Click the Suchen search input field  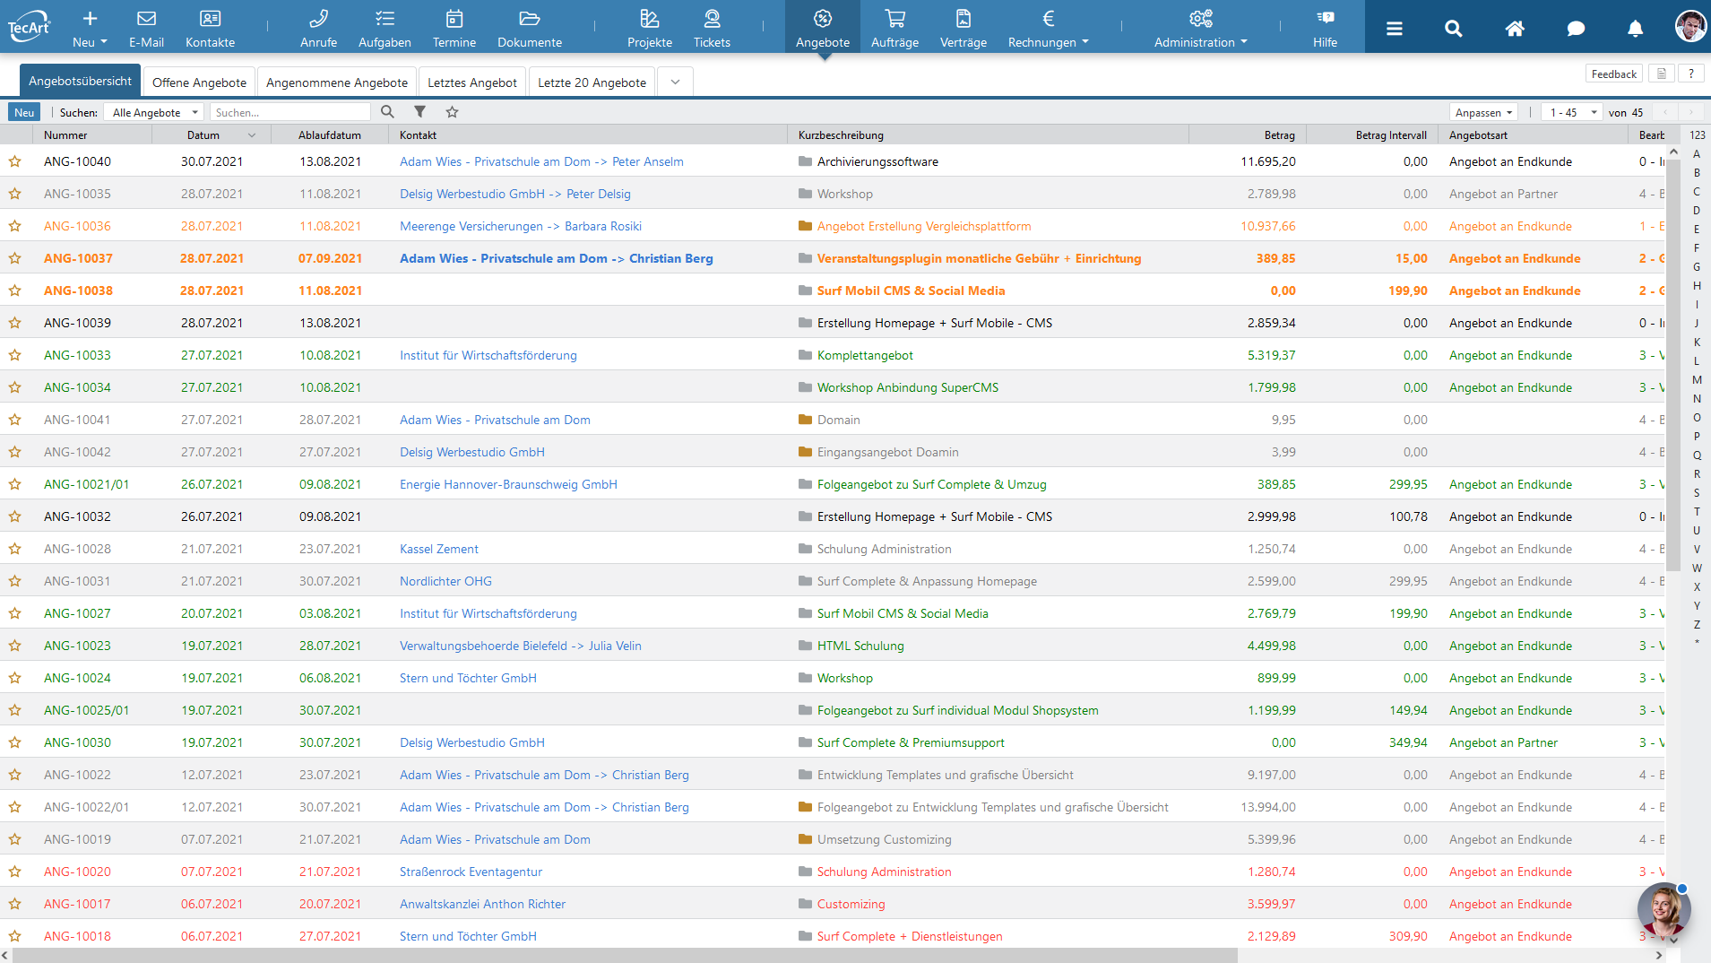point(290,113)
